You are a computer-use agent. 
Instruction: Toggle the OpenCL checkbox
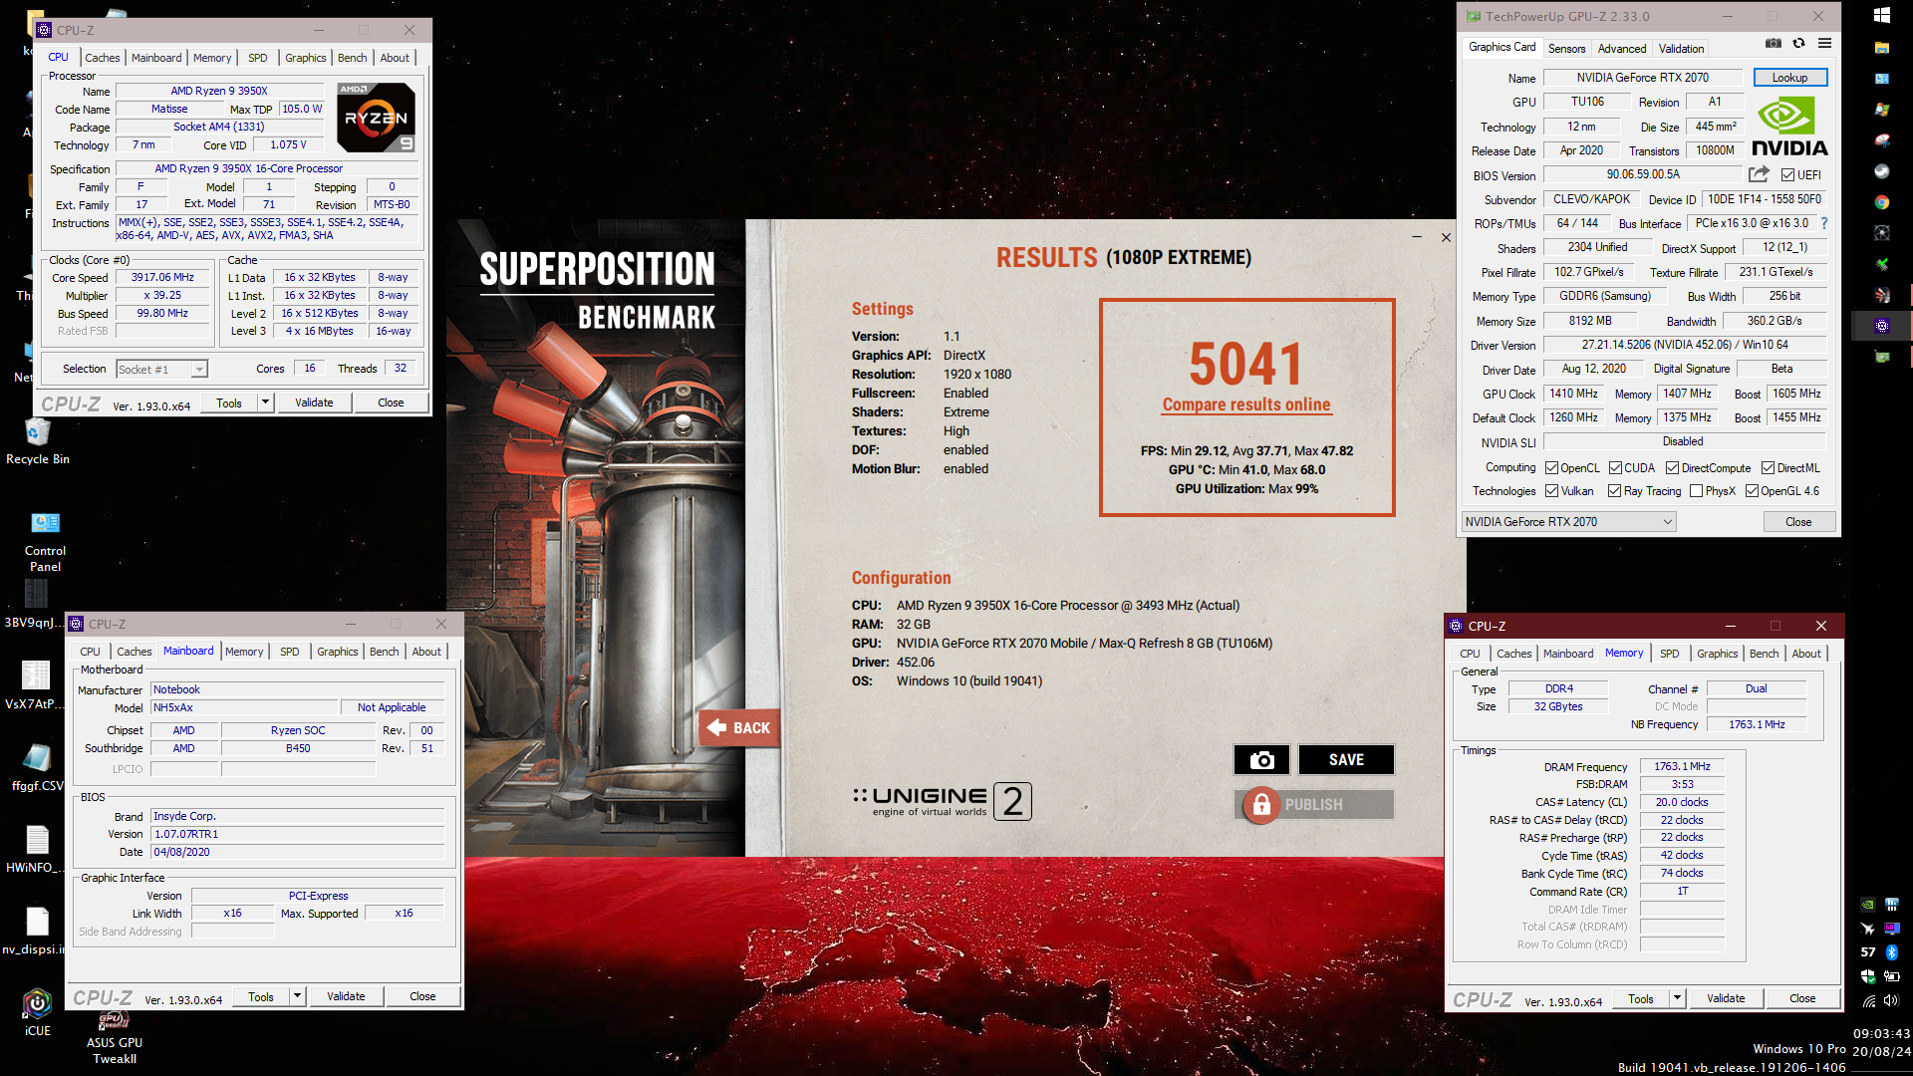point(1551,468)
